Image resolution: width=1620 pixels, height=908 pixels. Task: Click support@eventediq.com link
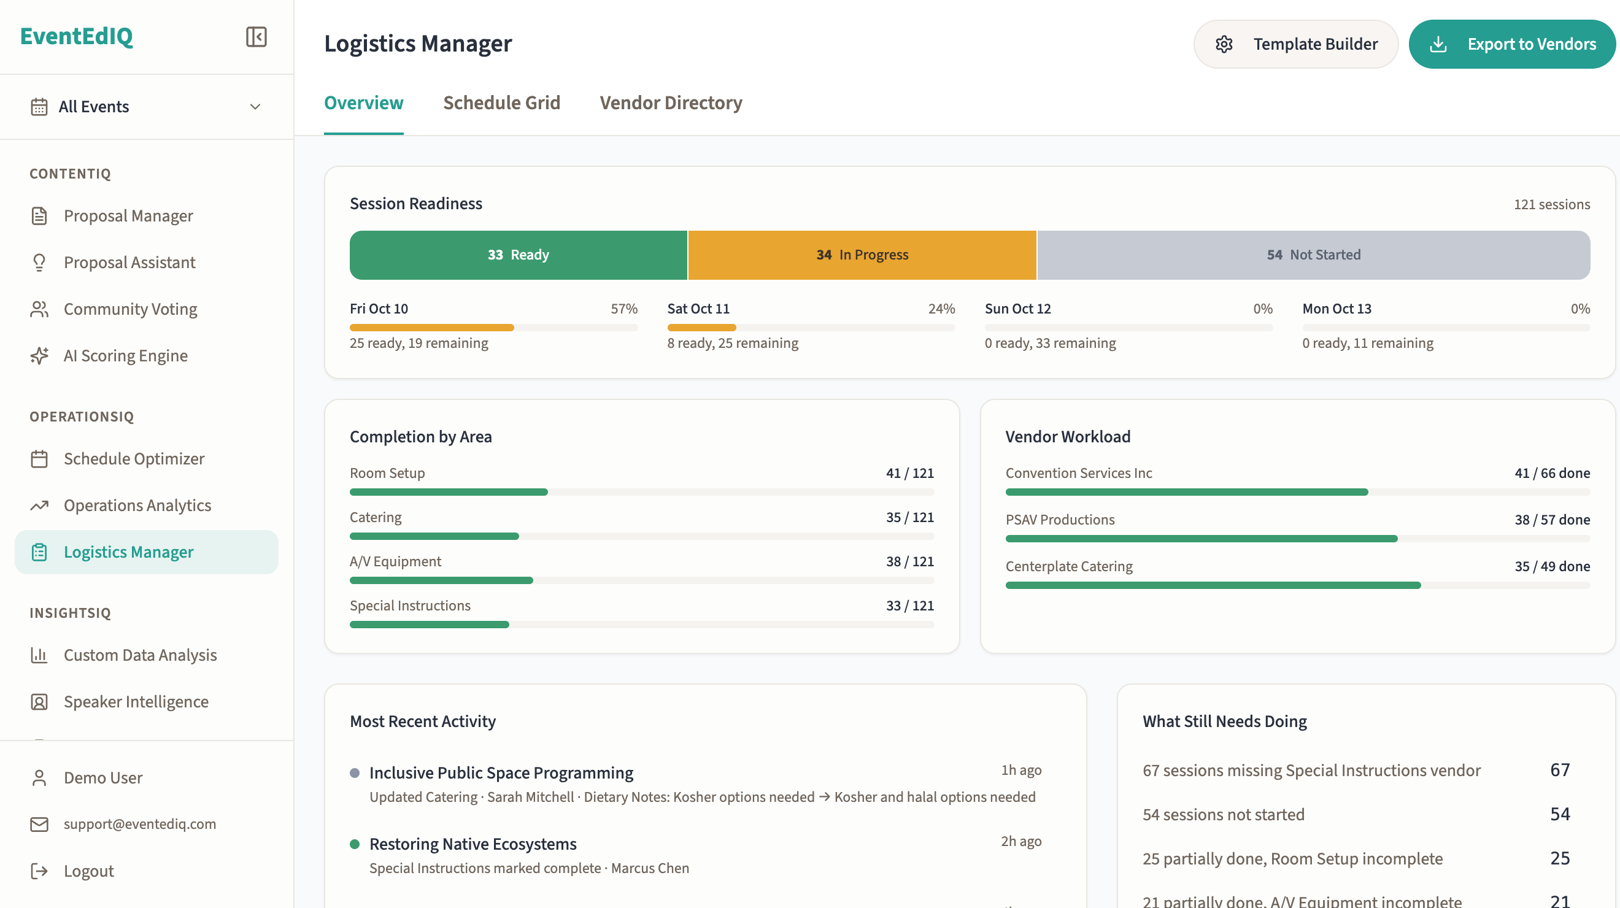click(146, 824)
